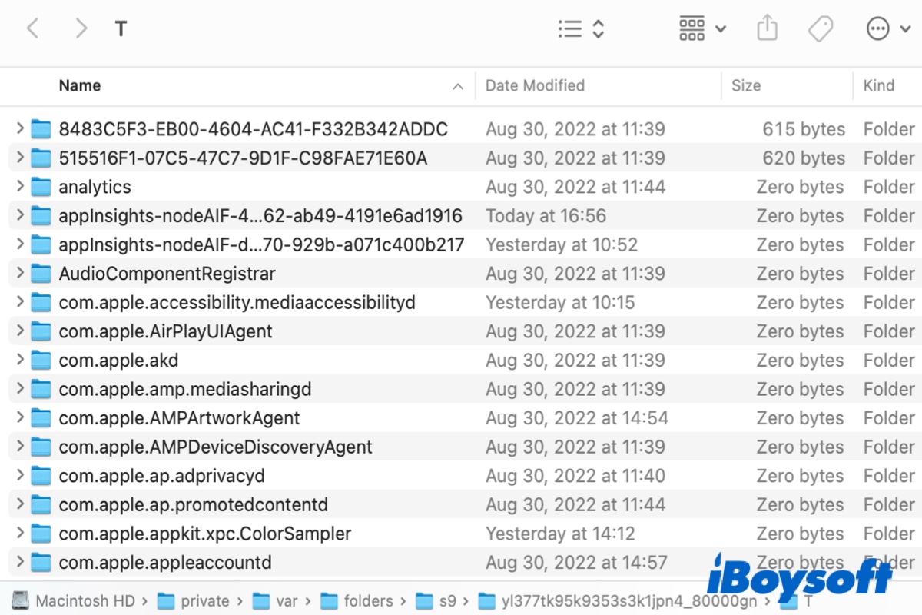Sort files by Size column

(x=746, y=85)
